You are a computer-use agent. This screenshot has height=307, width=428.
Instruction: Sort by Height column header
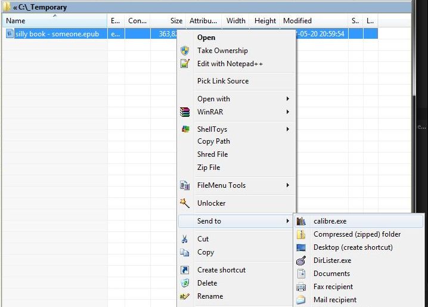click(265, 21)
